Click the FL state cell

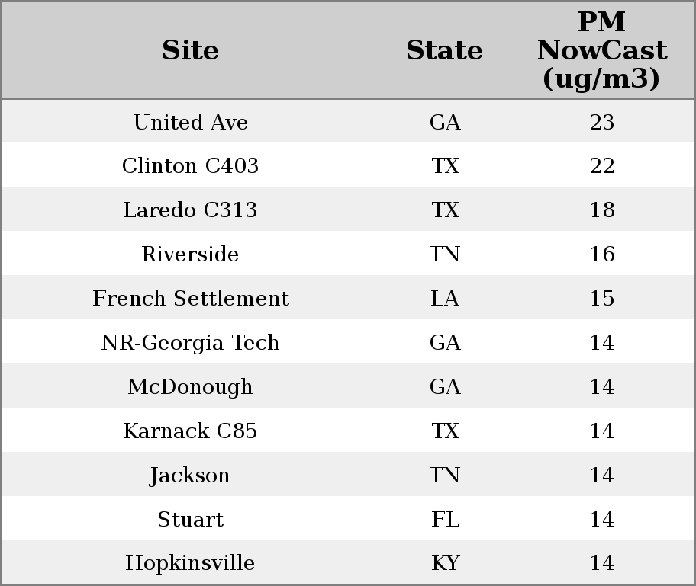point(444,520)
